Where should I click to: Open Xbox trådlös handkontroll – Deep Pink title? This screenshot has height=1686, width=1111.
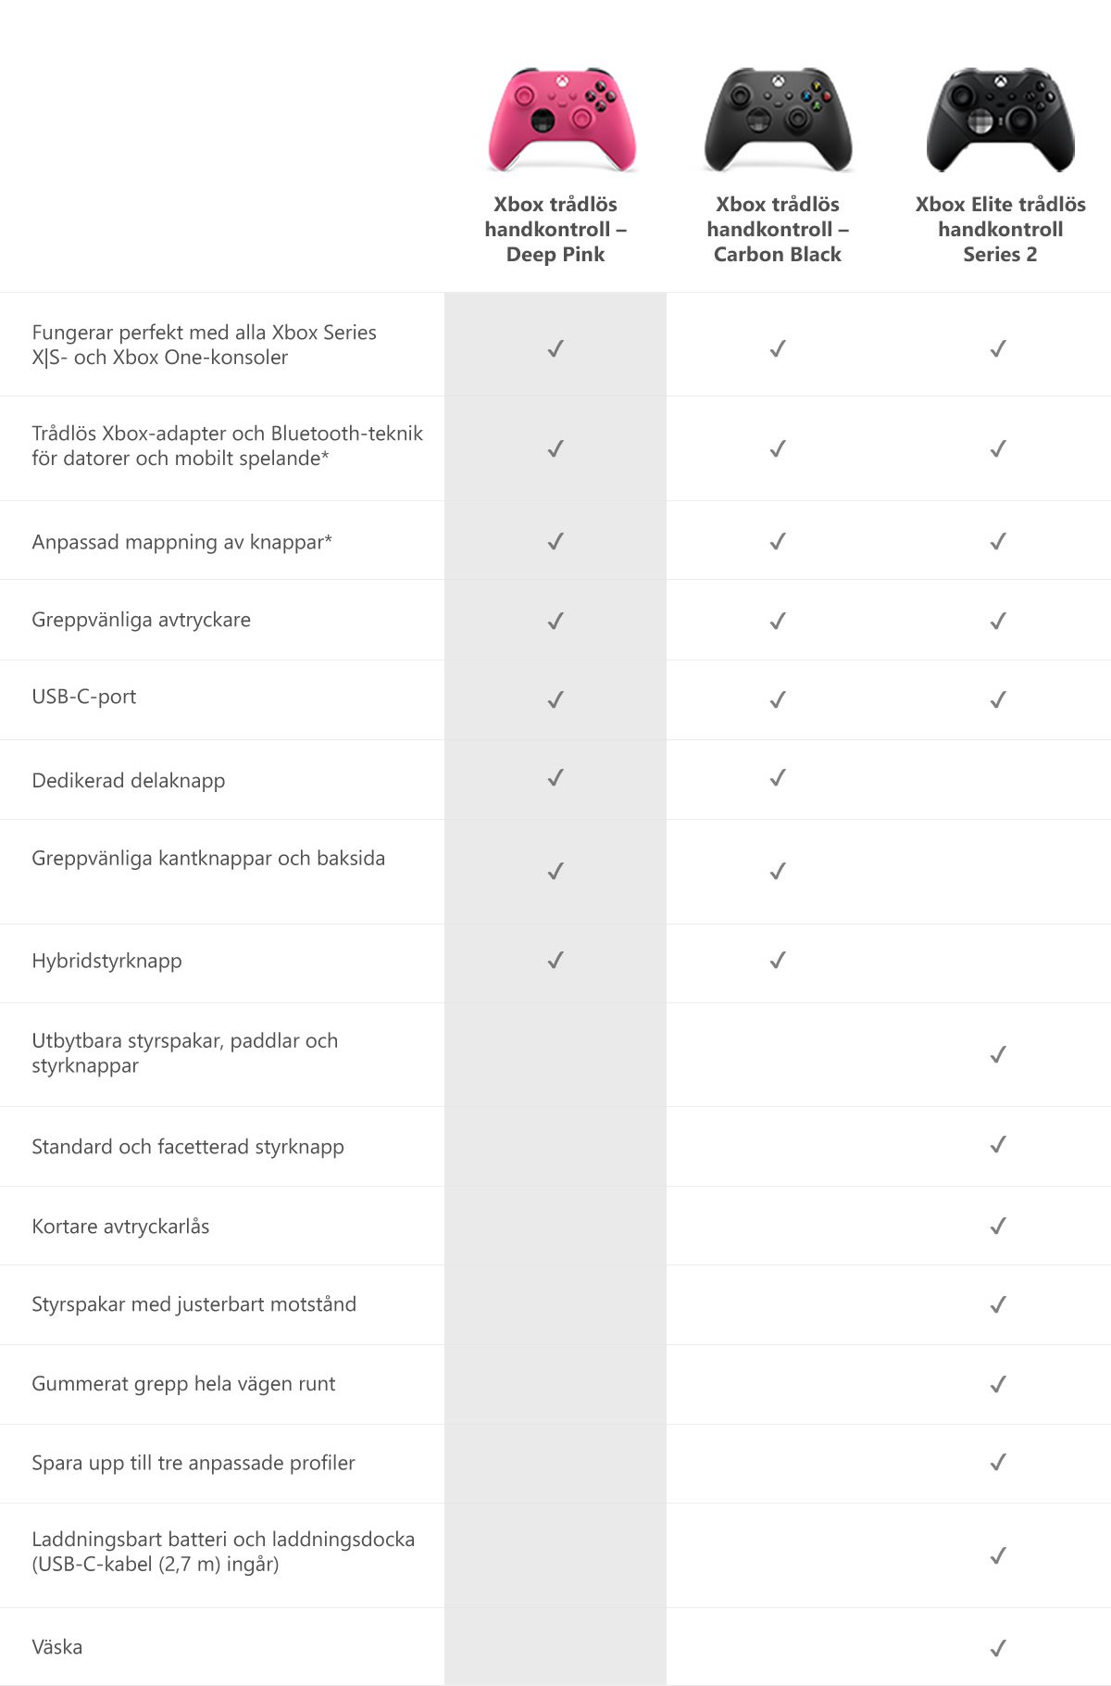point(555,229)
